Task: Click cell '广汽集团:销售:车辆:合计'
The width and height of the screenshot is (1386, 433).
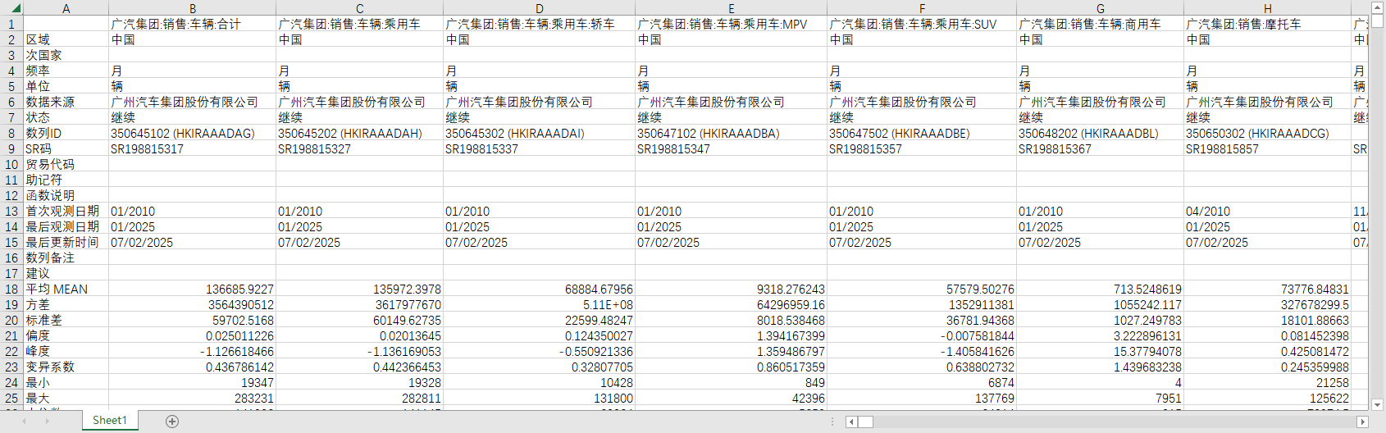Action: click(x=192, y=24)
